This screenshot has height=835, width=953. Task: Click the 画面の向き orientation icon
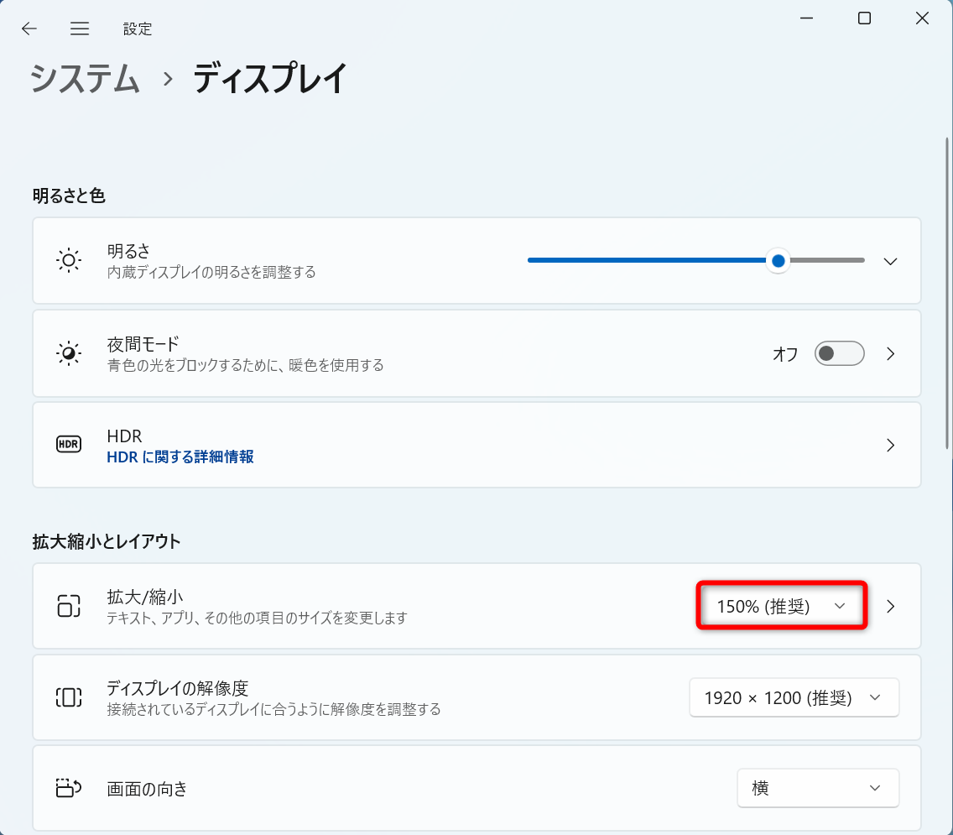click(69, 787)
